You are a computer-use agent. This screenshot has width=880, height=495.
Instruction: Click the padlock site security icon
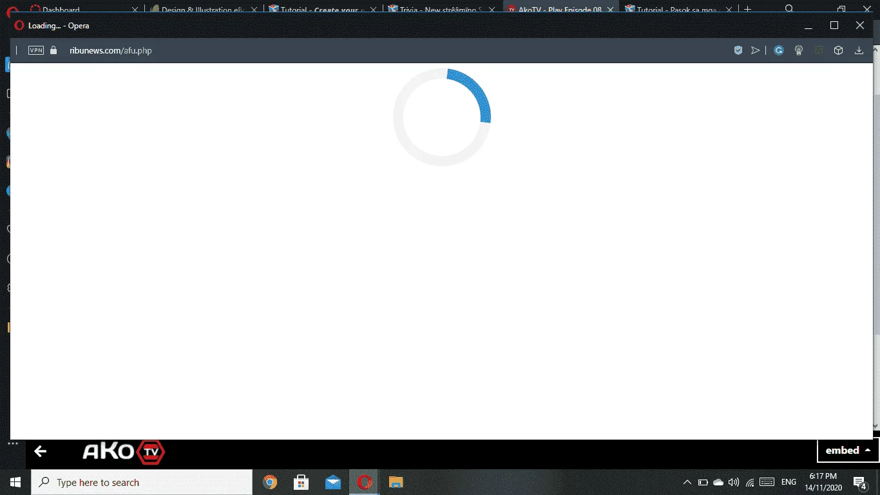[53, 50]
